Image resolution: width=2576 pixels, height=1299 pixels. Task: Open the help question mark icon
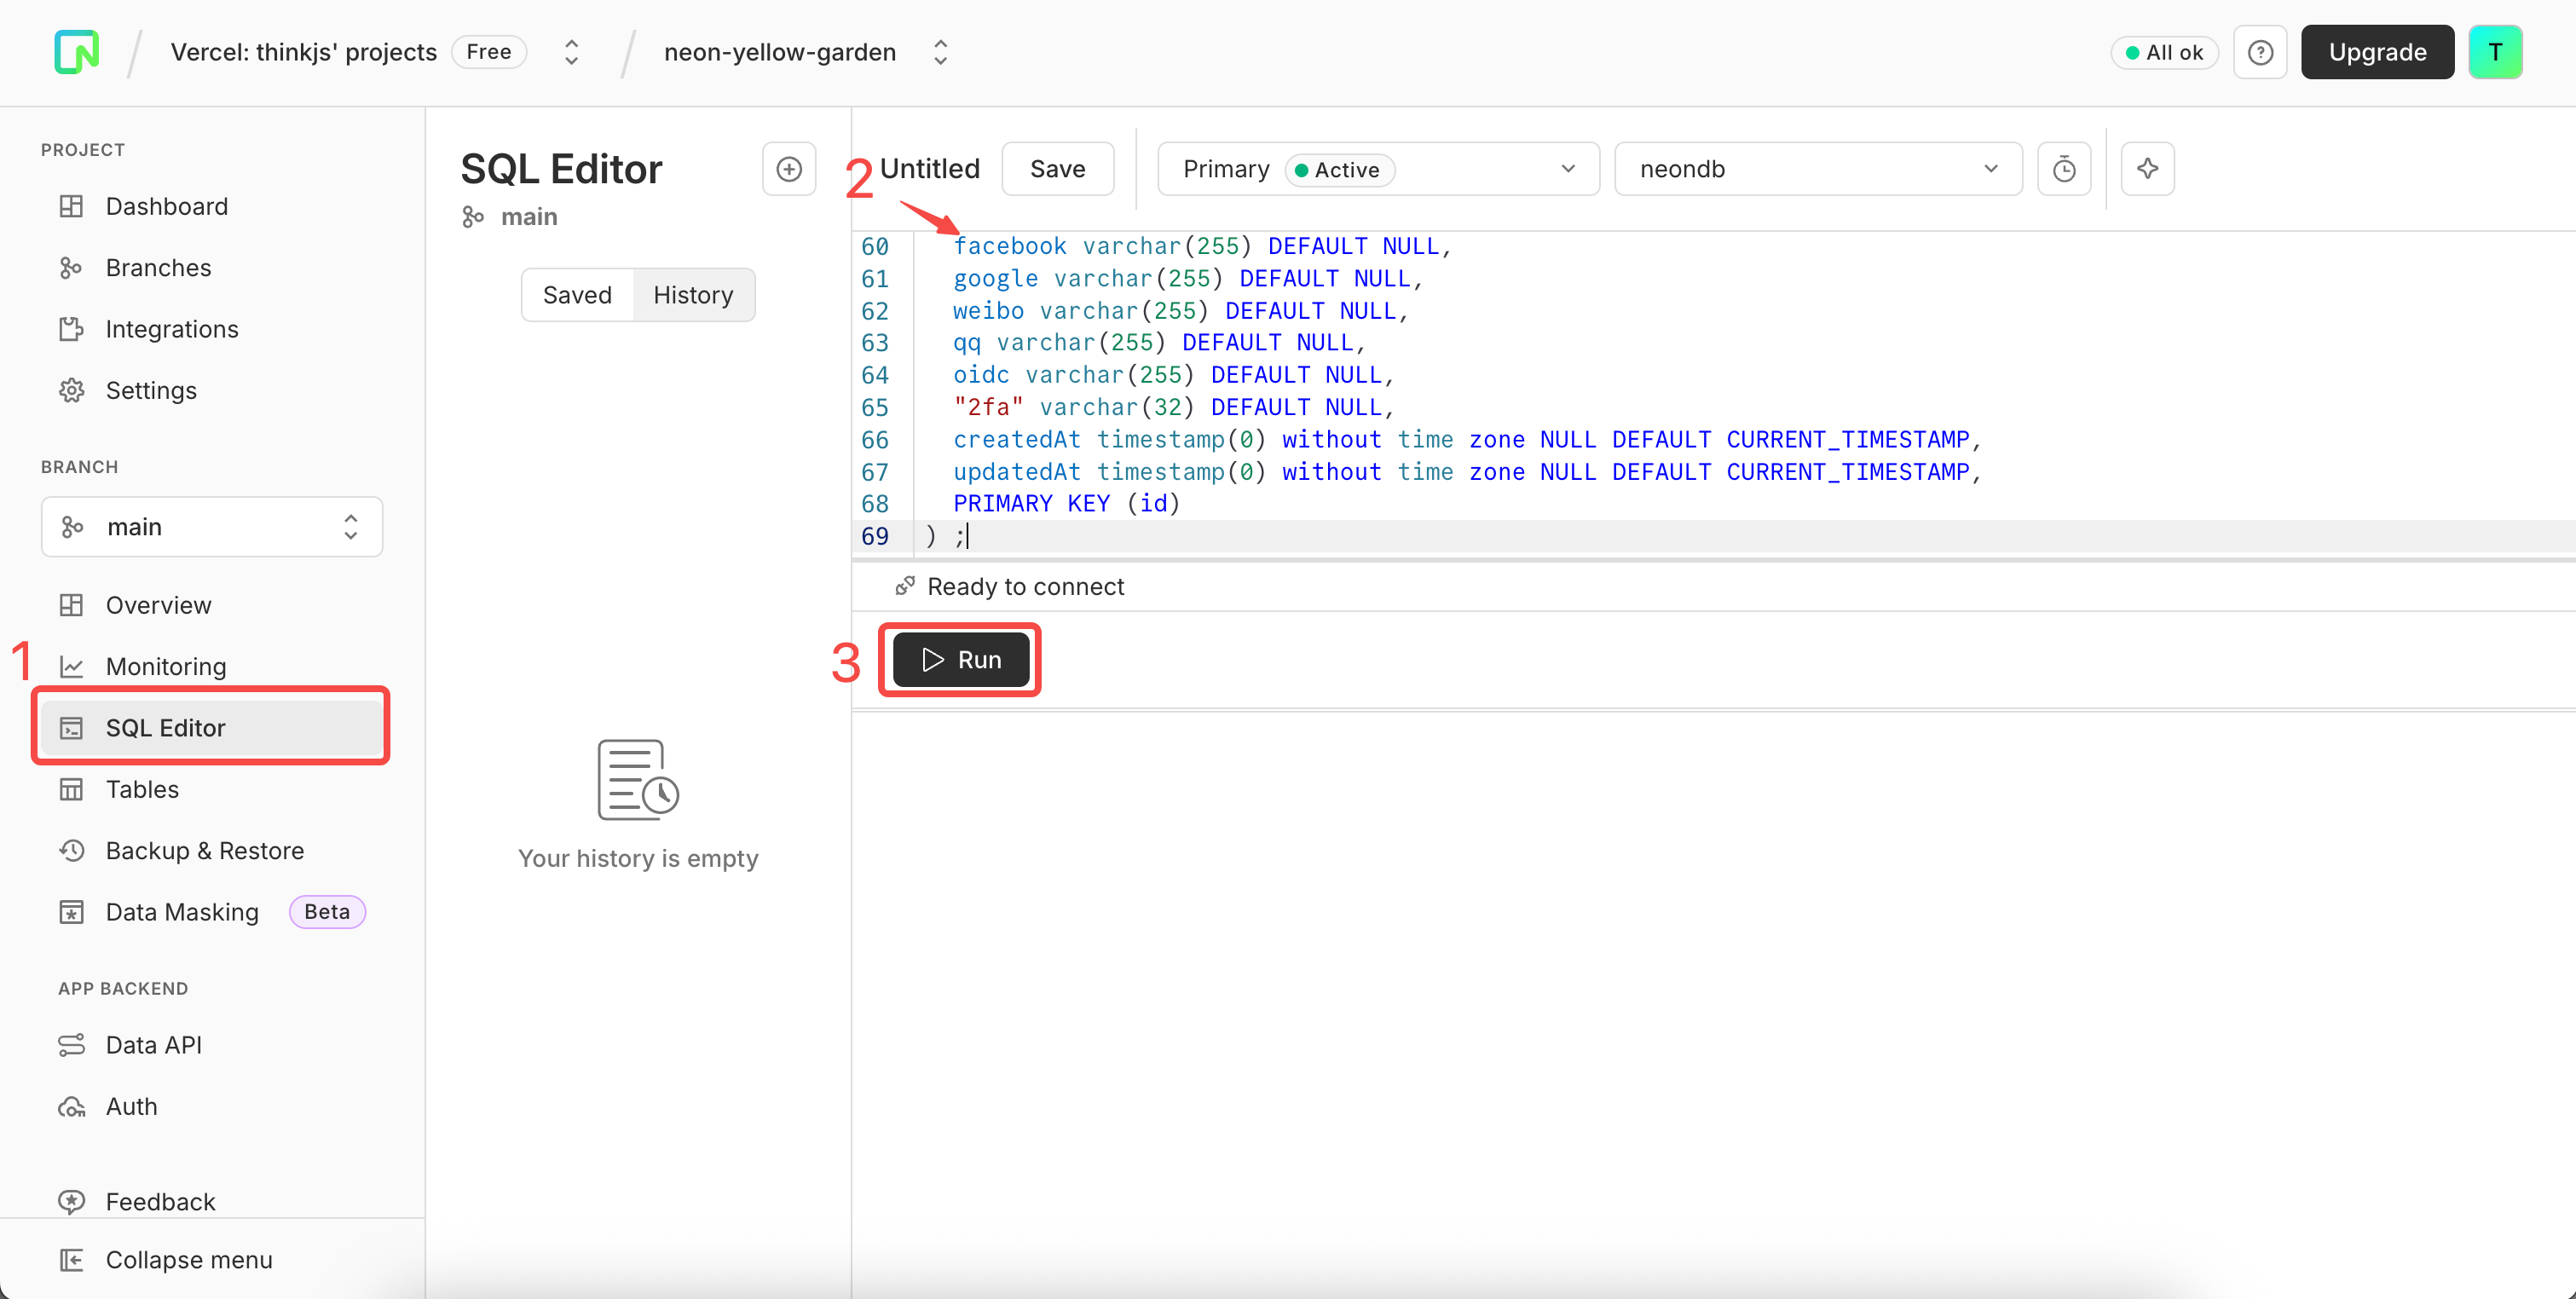coord(2260,52)
